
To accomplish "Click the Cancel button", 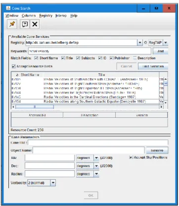I will [127, 66].
